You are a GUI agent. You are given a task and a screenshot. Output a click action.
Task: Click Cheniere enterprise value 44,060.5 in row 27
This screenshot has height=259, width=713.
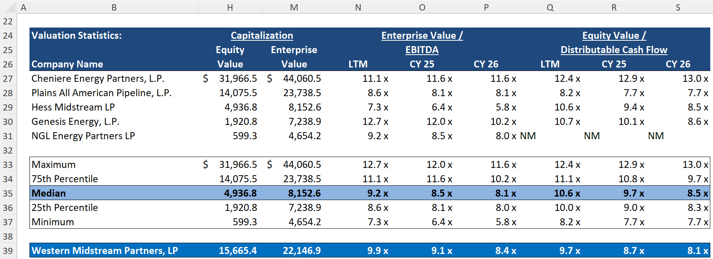(302, 78)
